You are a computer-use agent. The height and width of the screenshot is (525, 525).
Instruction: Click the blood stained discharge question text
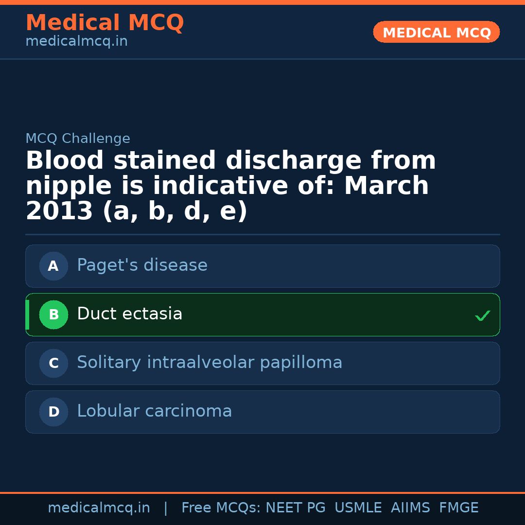pos(231,186)
